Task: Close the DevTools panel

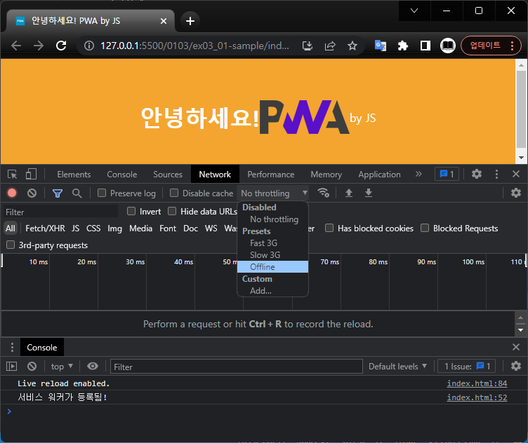Action: [x=516, y=174]
